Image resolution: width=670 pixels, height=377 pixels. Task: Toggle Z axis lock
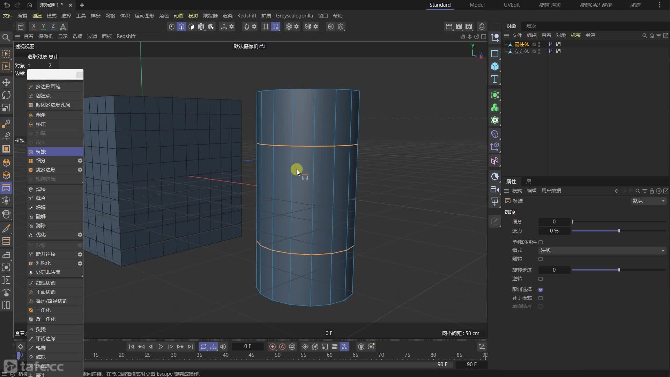tap(53, 27)
